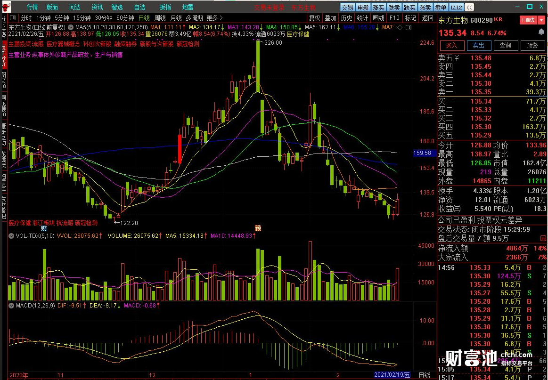Screen dimensions: 548x380
Task: Click the alert bell icon
Action: [x=541, y=32]
